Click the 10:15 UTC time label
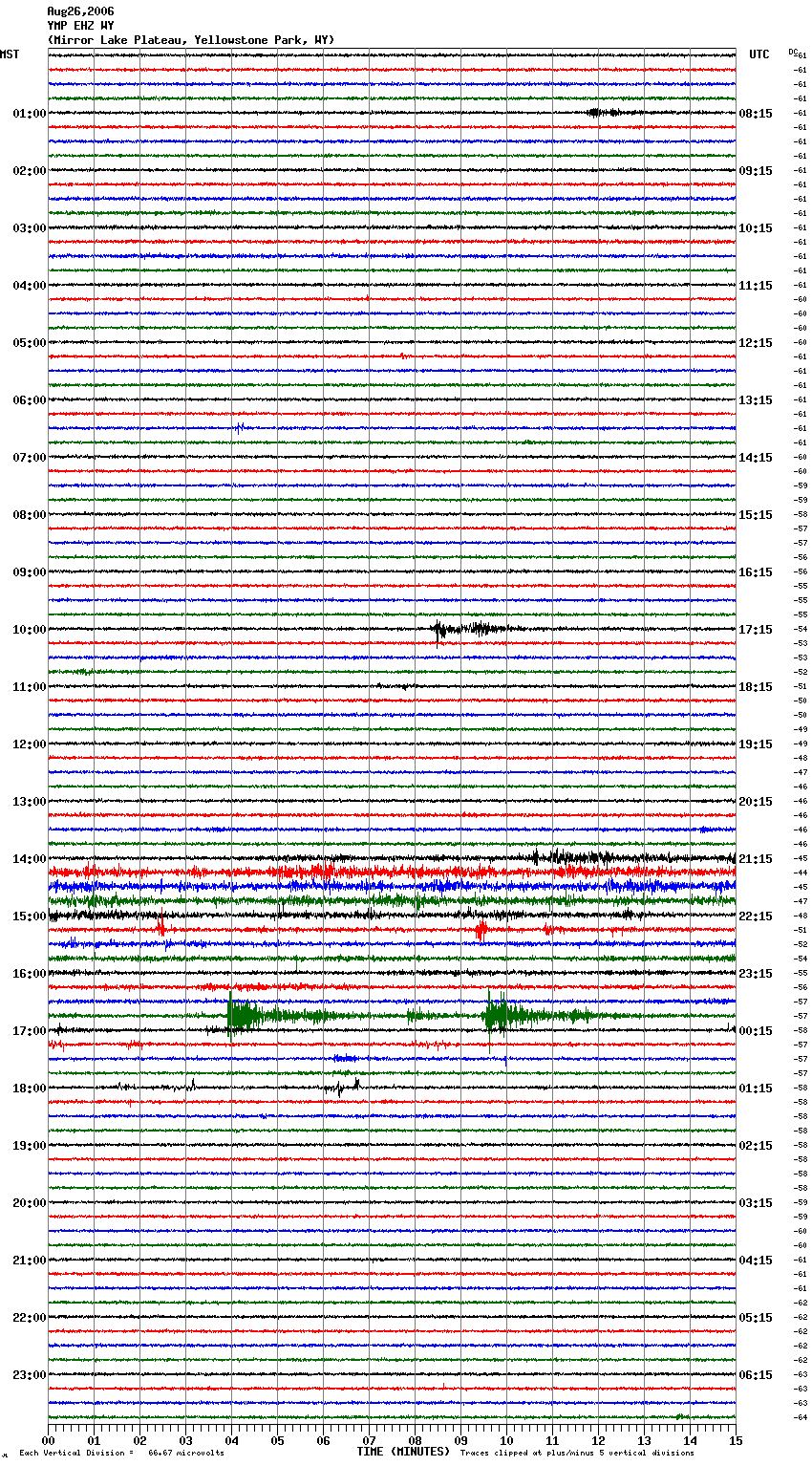Viewport: 812px width, 1466px height. (x=756, y=228)
